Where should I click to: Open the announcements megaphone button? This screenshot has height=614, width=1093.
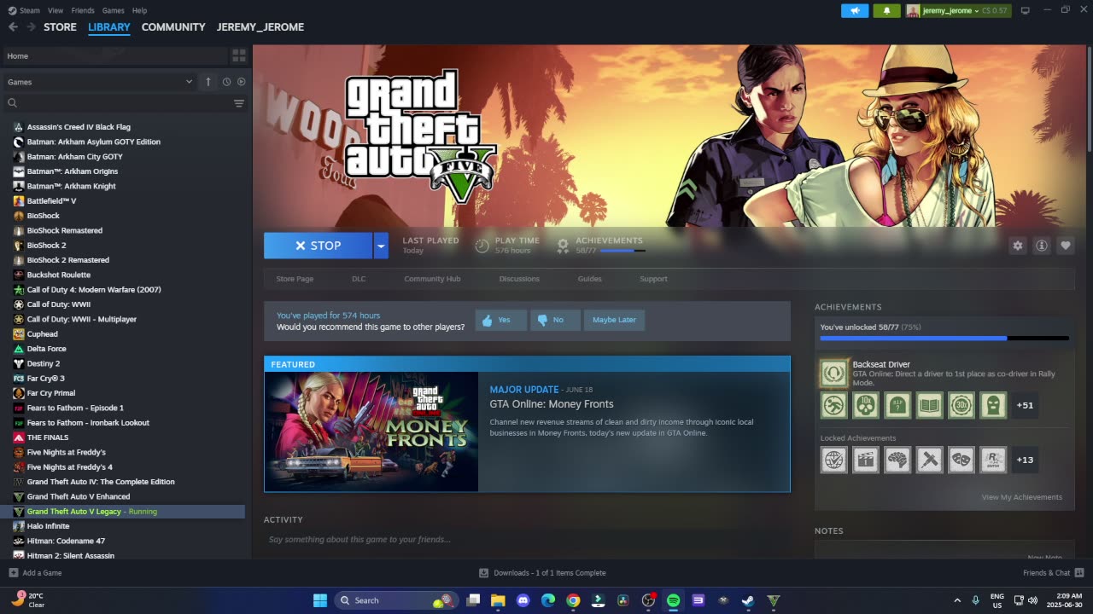[855, 10]
